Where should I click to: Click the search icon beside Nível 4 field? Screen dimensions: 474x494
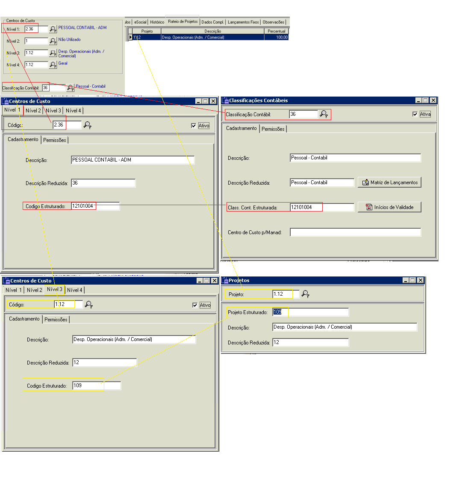coord(53,65)
